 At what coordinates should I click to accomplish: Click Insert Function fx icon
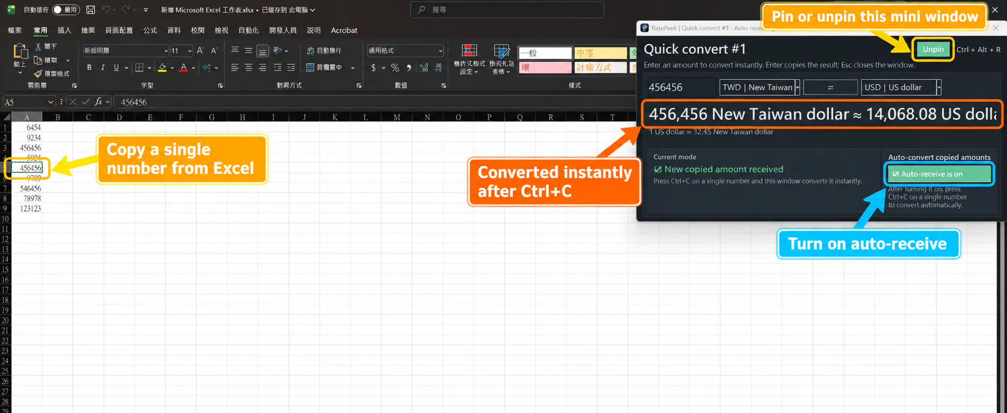98,102
